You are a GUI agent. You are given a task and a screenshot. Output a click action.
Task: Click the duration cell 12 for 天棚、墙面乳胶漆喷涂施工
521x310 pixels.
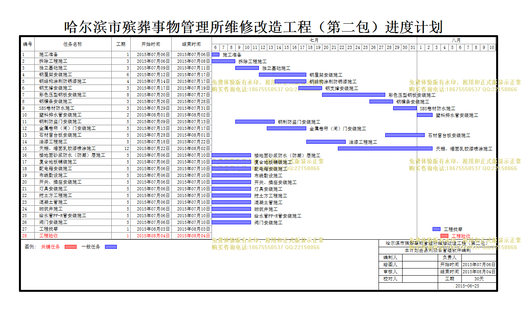126,148
